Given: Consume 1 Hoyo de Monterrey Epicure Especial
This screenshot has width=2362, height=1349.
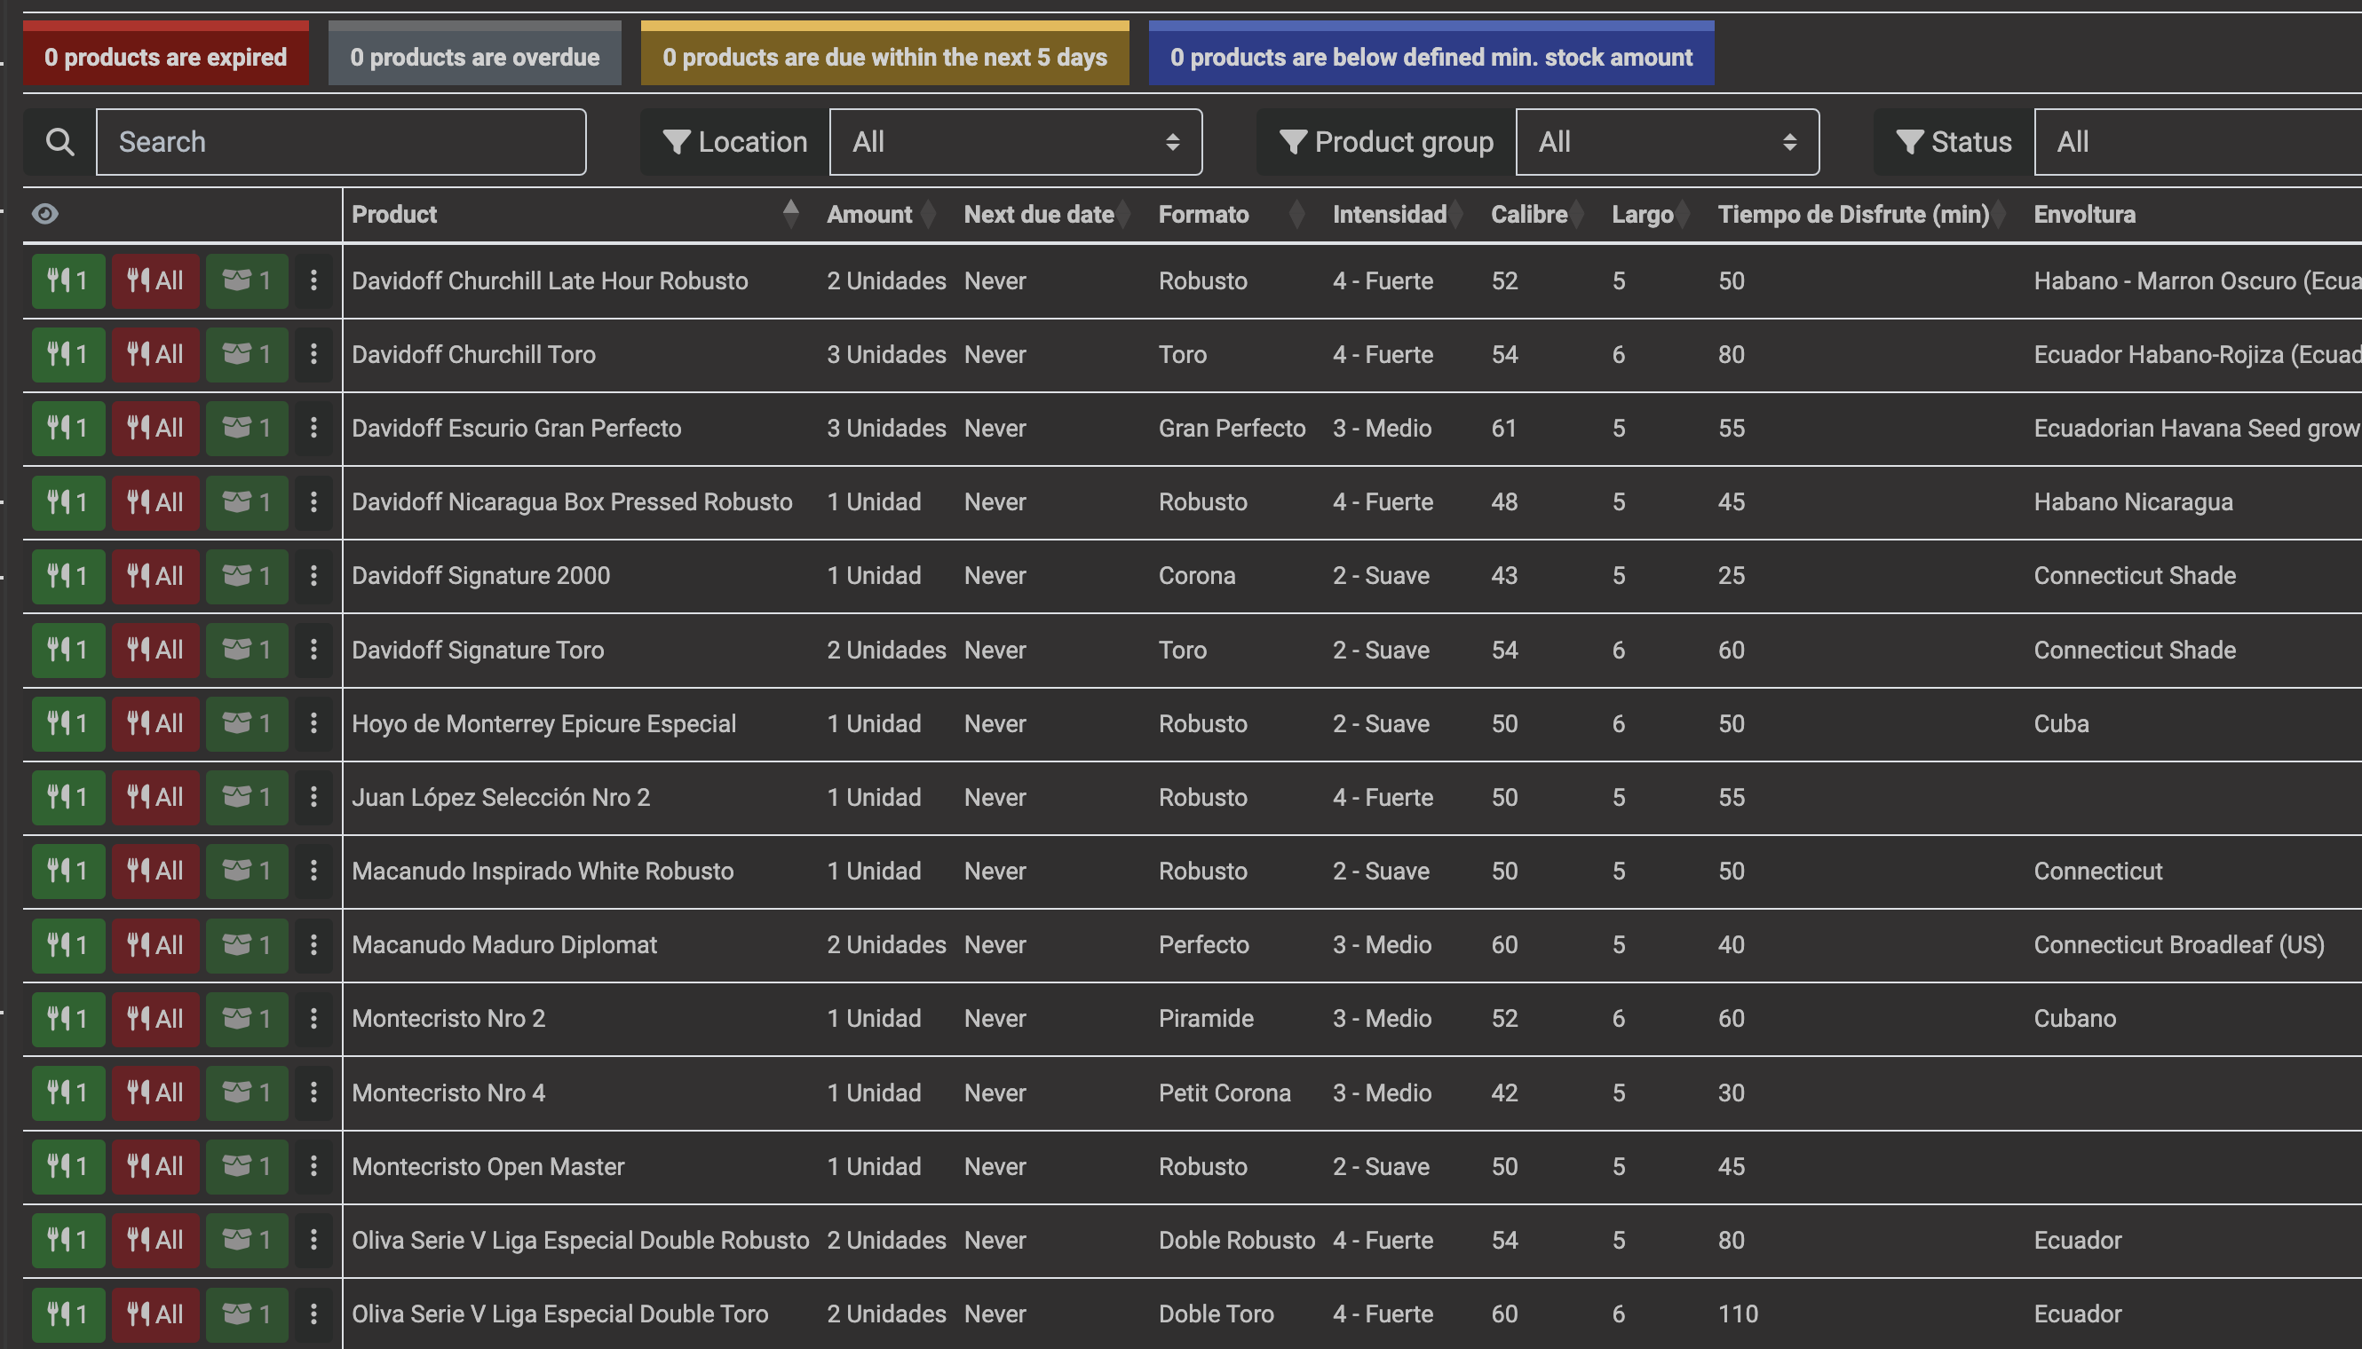Looking at the screenshot, I should click(x=67, y=722).
